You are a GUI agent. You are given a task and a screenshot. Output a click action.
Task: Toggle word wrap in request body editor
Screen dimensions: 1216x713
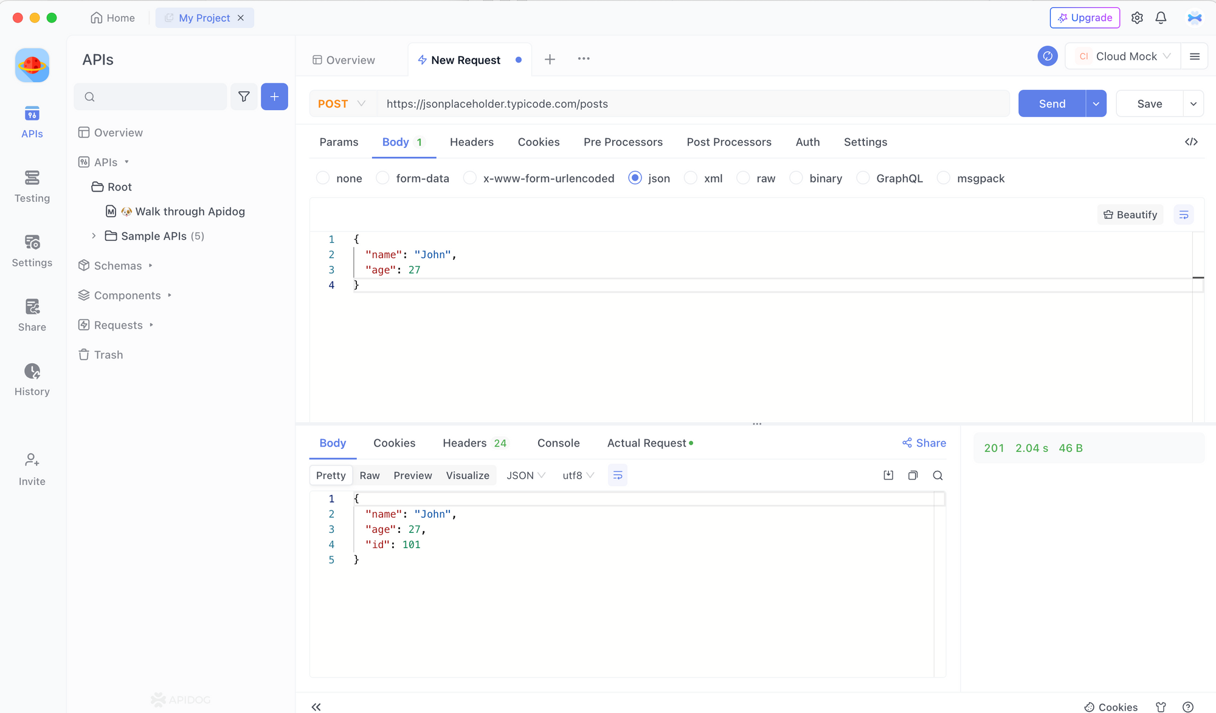point(1184,215)
